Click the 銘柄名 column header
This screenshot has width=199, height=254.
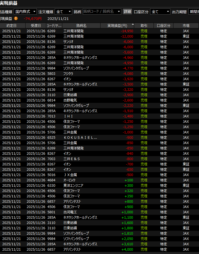pyautogui.click(x=81, y=26)
